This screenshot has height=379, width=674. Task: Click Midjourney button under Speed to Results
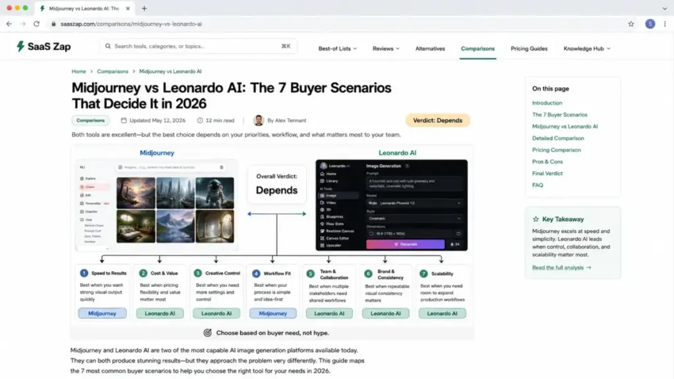[x=102, y=313]
